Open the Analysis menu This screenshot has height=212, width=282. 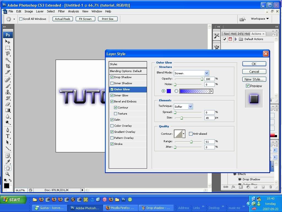73,11
